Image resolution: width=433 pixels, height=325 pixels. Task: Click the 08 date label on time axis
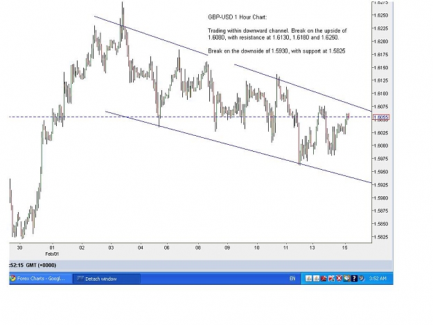(197, 247)
